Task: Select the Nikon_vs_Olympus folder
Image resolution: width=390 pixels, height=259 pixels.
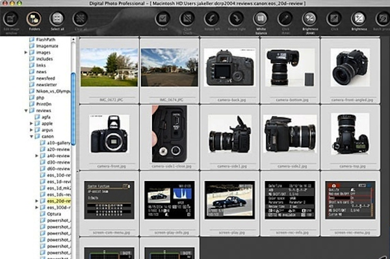Action: 50,91
